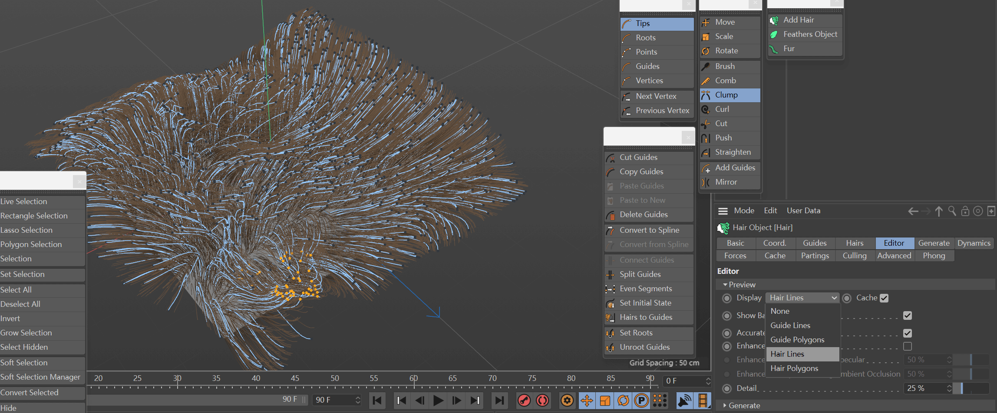This screenshot has width=997, height=413.
Task: Click the 0 F current frame field
Action: (x=684, y=381)
